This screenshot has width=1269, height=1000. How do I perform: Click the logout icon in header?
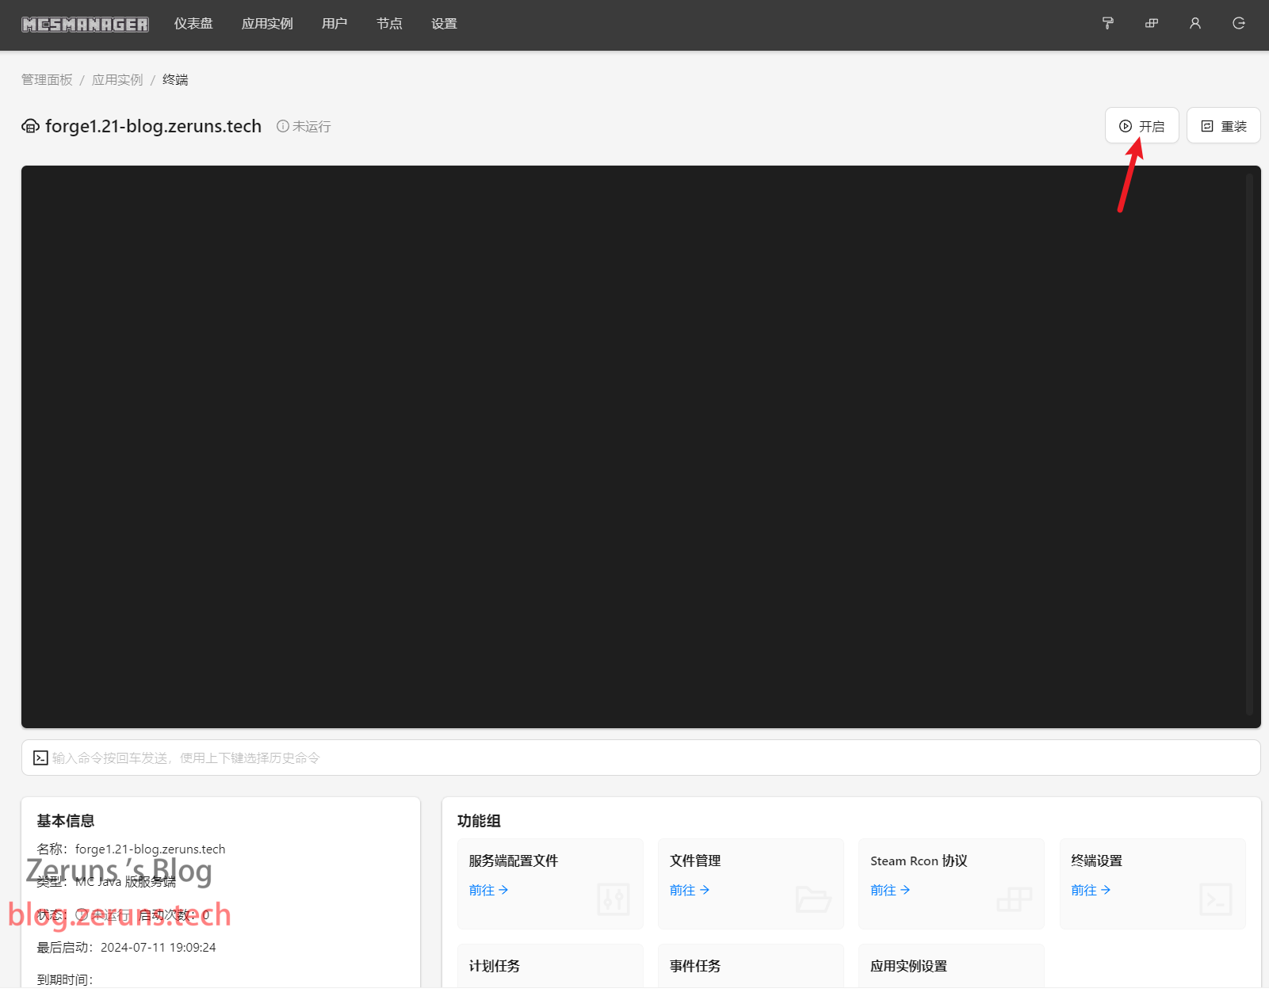point(1239,24)
